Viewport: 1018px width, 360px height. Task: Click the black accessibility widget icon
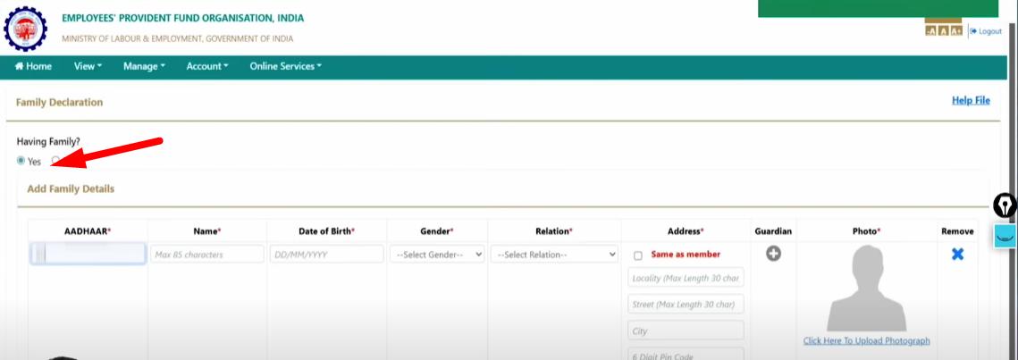point(1005,206)
